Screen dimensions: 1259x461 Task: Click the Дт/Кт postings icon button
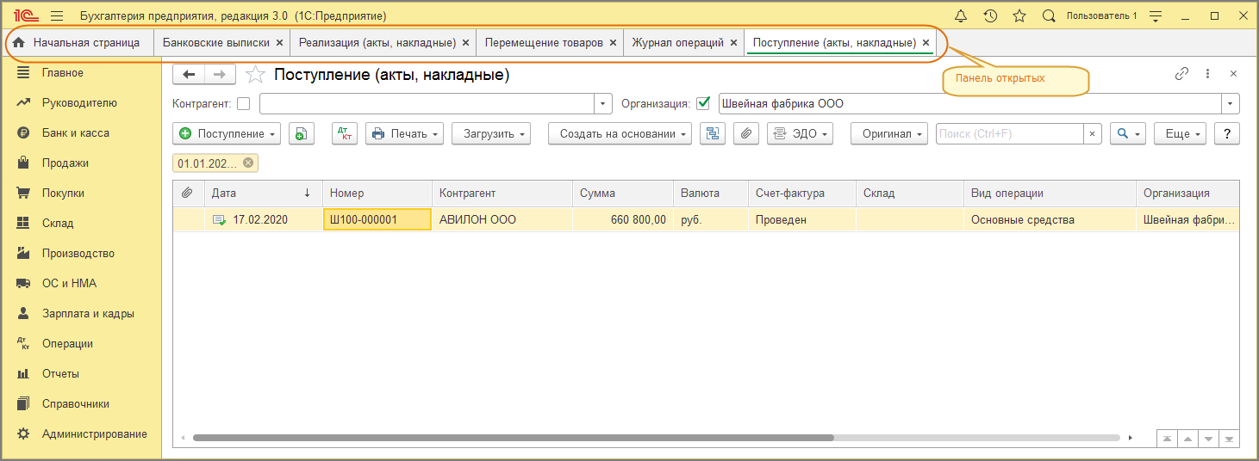click(345, 133)
